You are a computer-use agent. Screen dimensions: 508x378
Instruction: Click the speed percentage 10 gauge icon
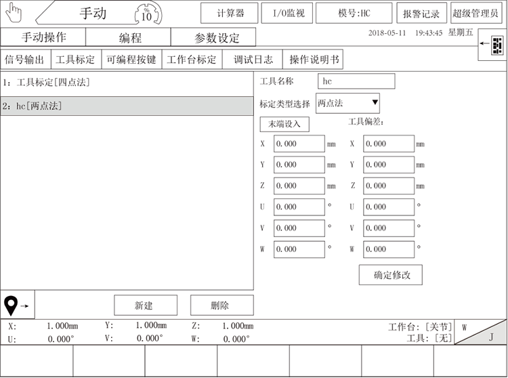(146, 14)
